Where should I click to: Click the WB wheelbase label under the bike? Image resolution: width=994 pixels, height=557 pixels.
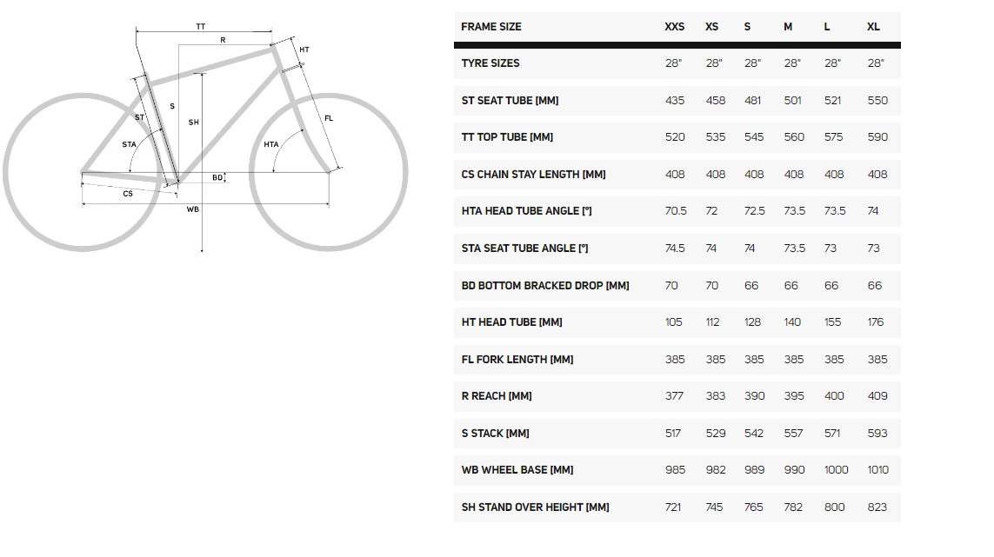click(193, 209)
